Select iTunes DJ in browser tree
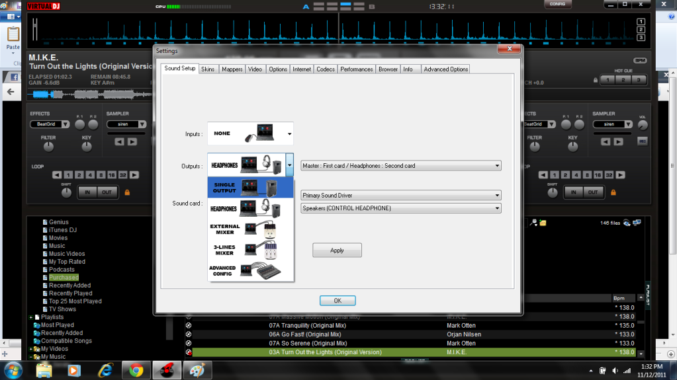Screen dimensions: 677x380 (x=63, y=230)
